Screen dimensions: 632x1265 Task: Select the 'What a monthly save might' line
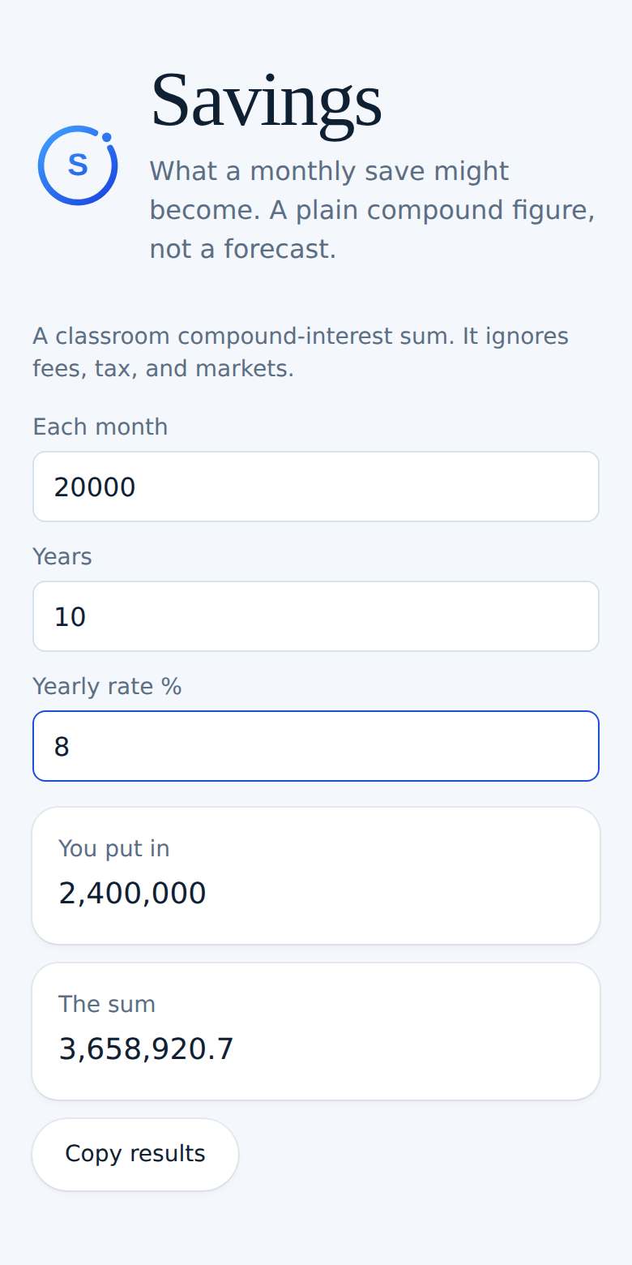pyautogui.click(x=329, y=171)
